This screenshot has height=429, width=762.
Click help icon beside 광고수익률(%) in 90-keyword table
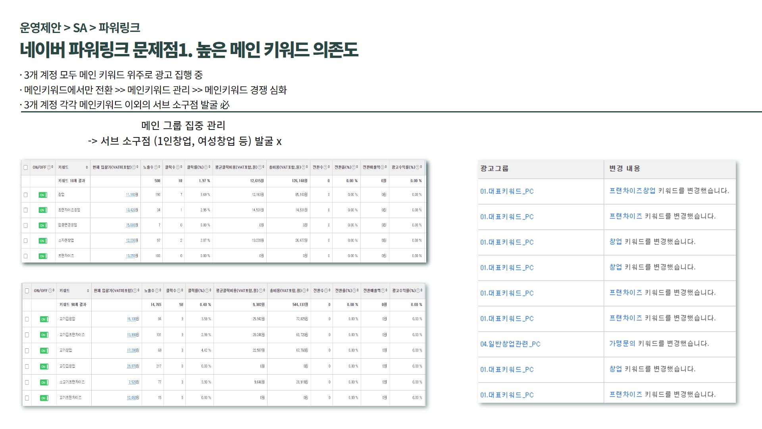point(418,291)
